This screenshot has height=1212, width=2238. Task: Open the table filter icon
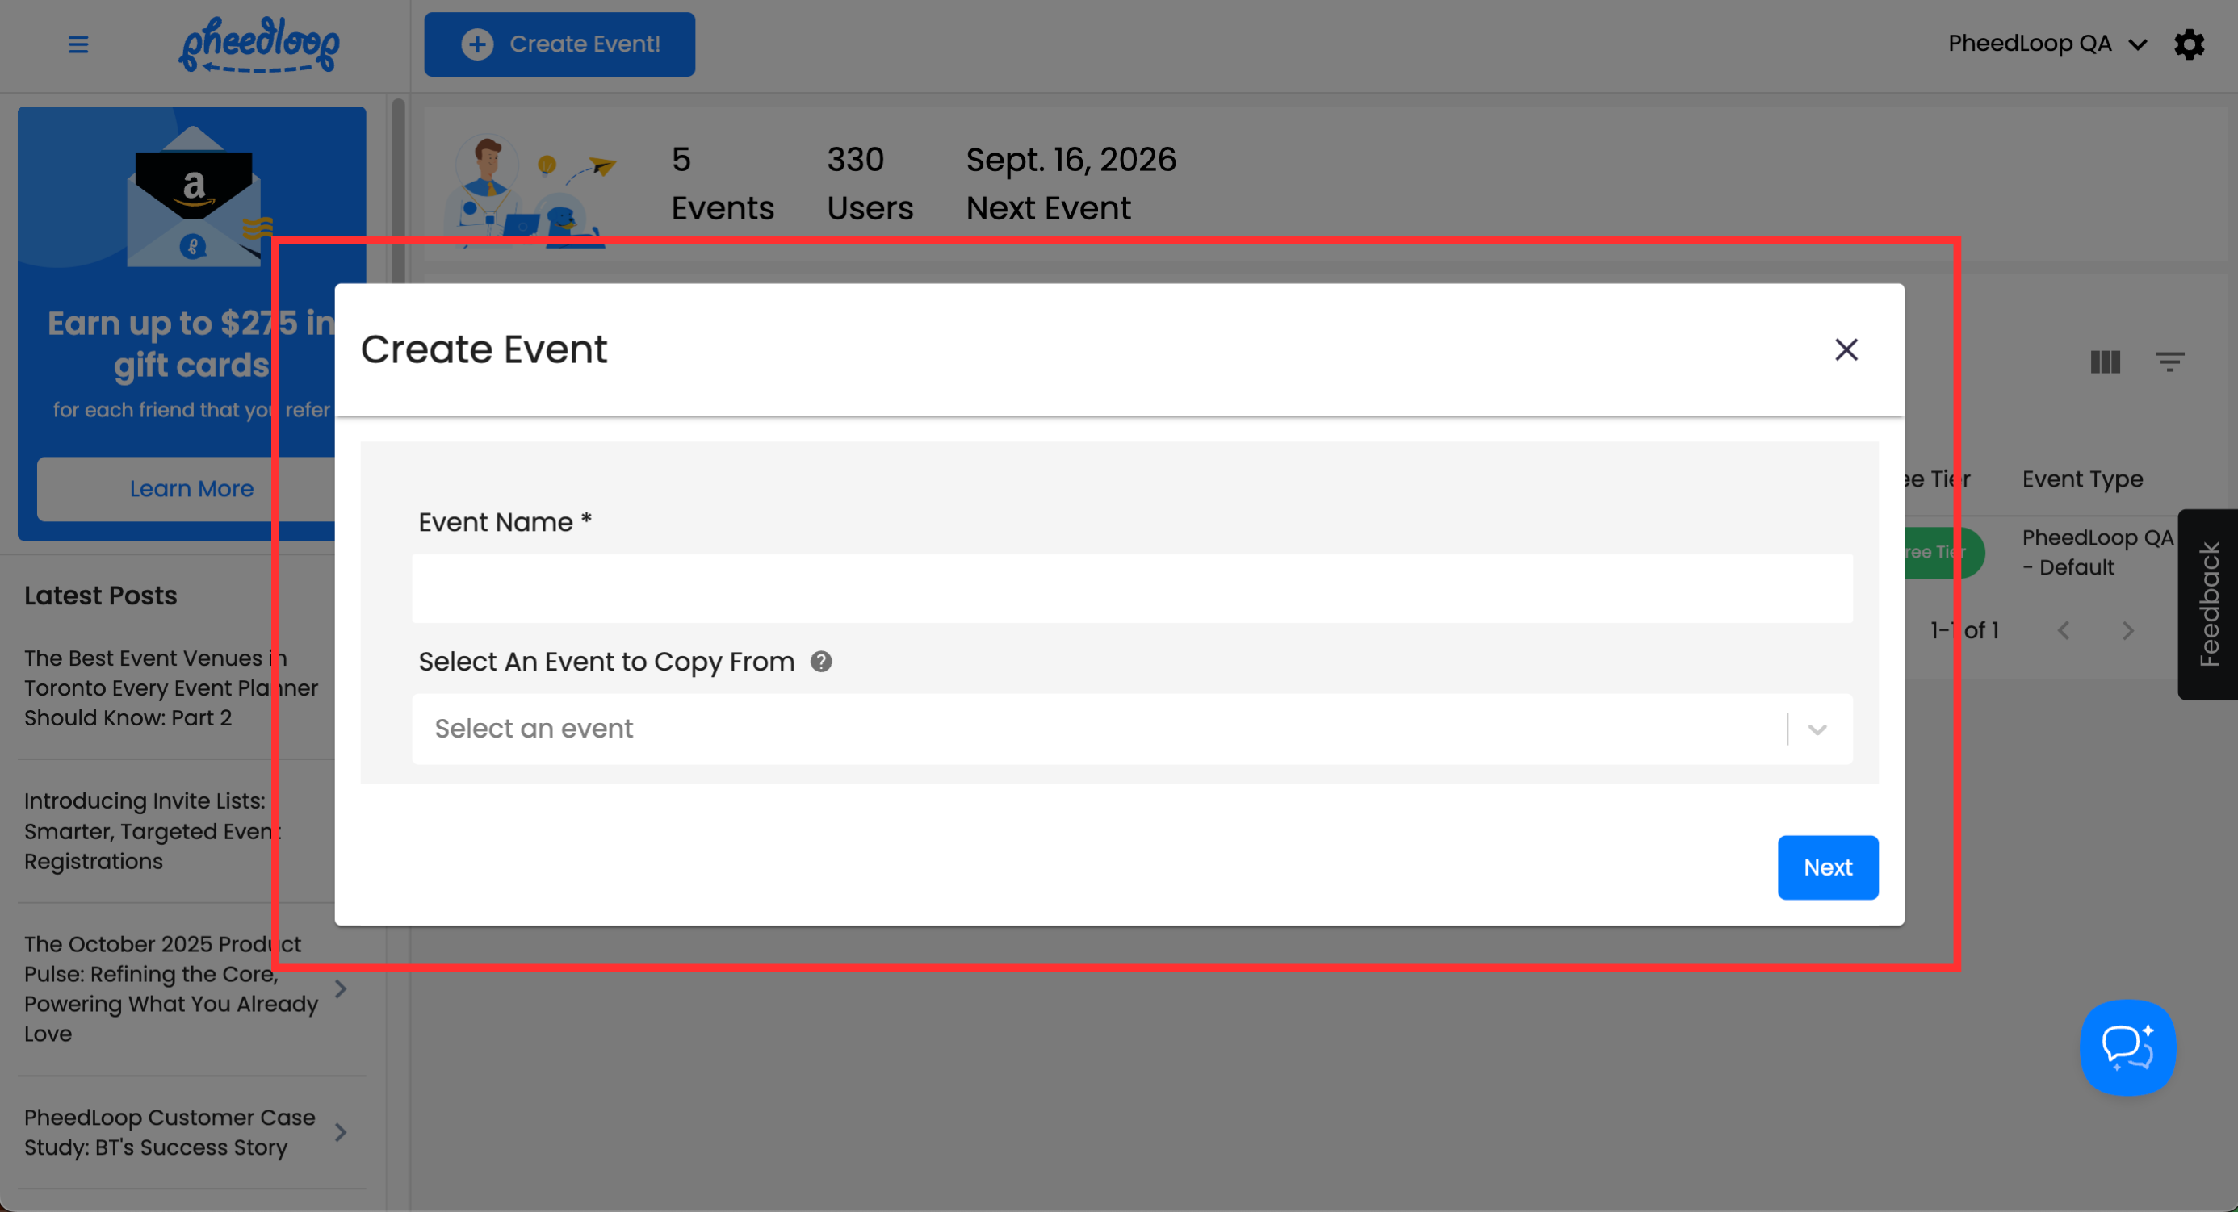coord(2169,362)
